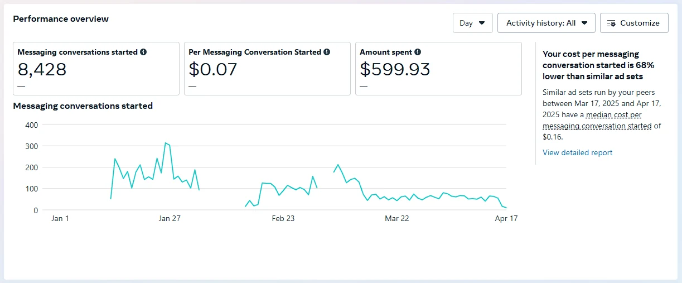
Task: Click the 8,428 conversations value
Action: tap(42, 69)
